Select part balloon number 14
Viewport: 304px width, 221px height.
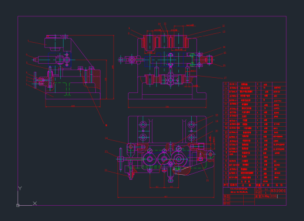coord(224,47)
